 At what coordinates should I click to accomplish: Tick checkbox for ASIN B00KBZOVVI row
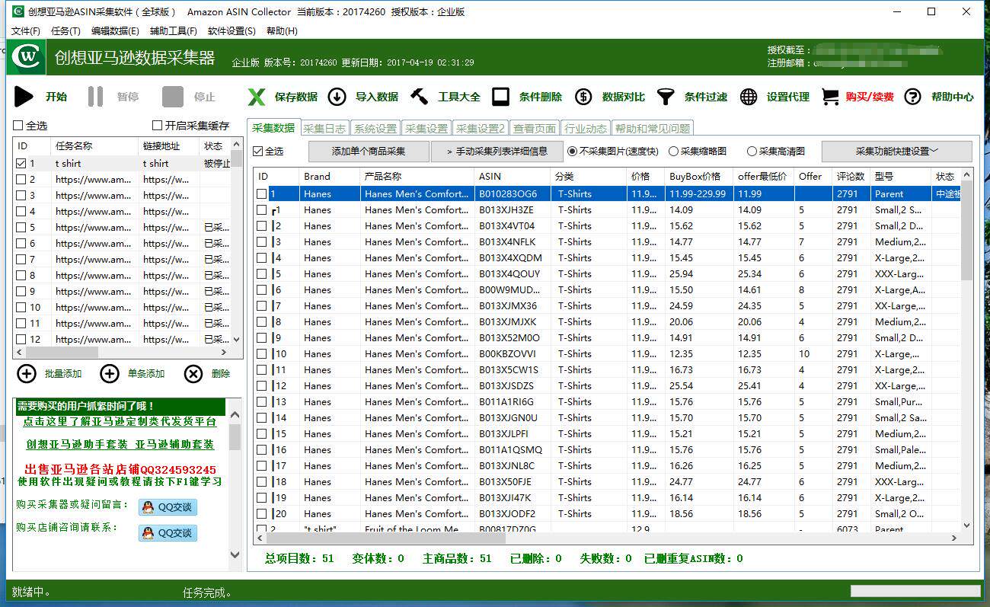coord(262,354)
